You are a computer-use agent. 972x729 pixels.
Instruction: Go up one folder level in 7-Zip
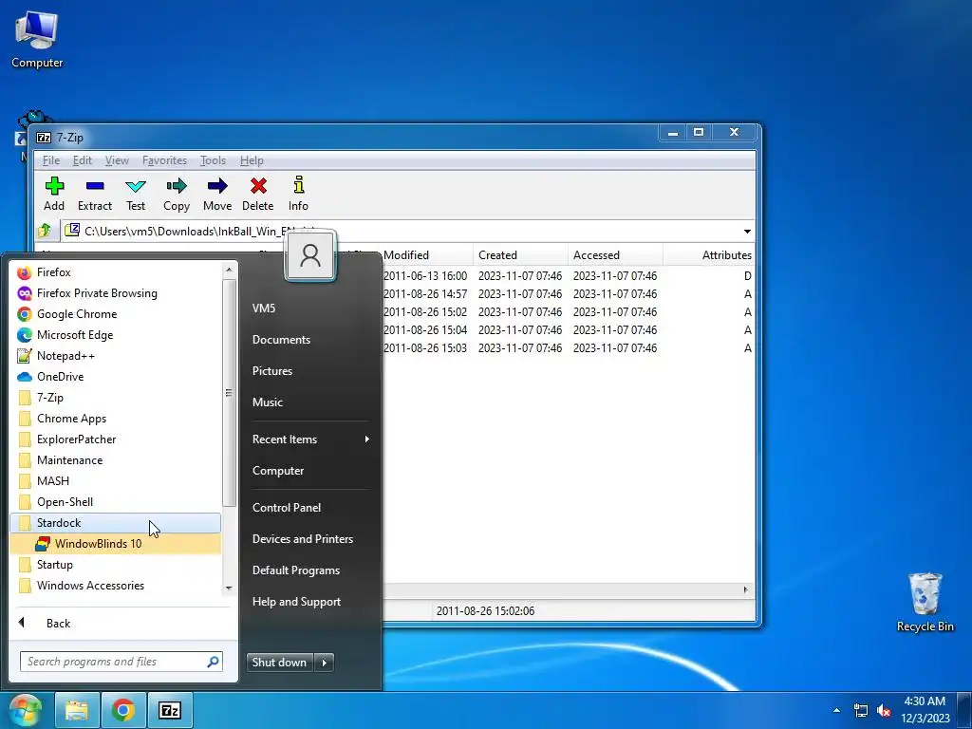pos(45,232)
